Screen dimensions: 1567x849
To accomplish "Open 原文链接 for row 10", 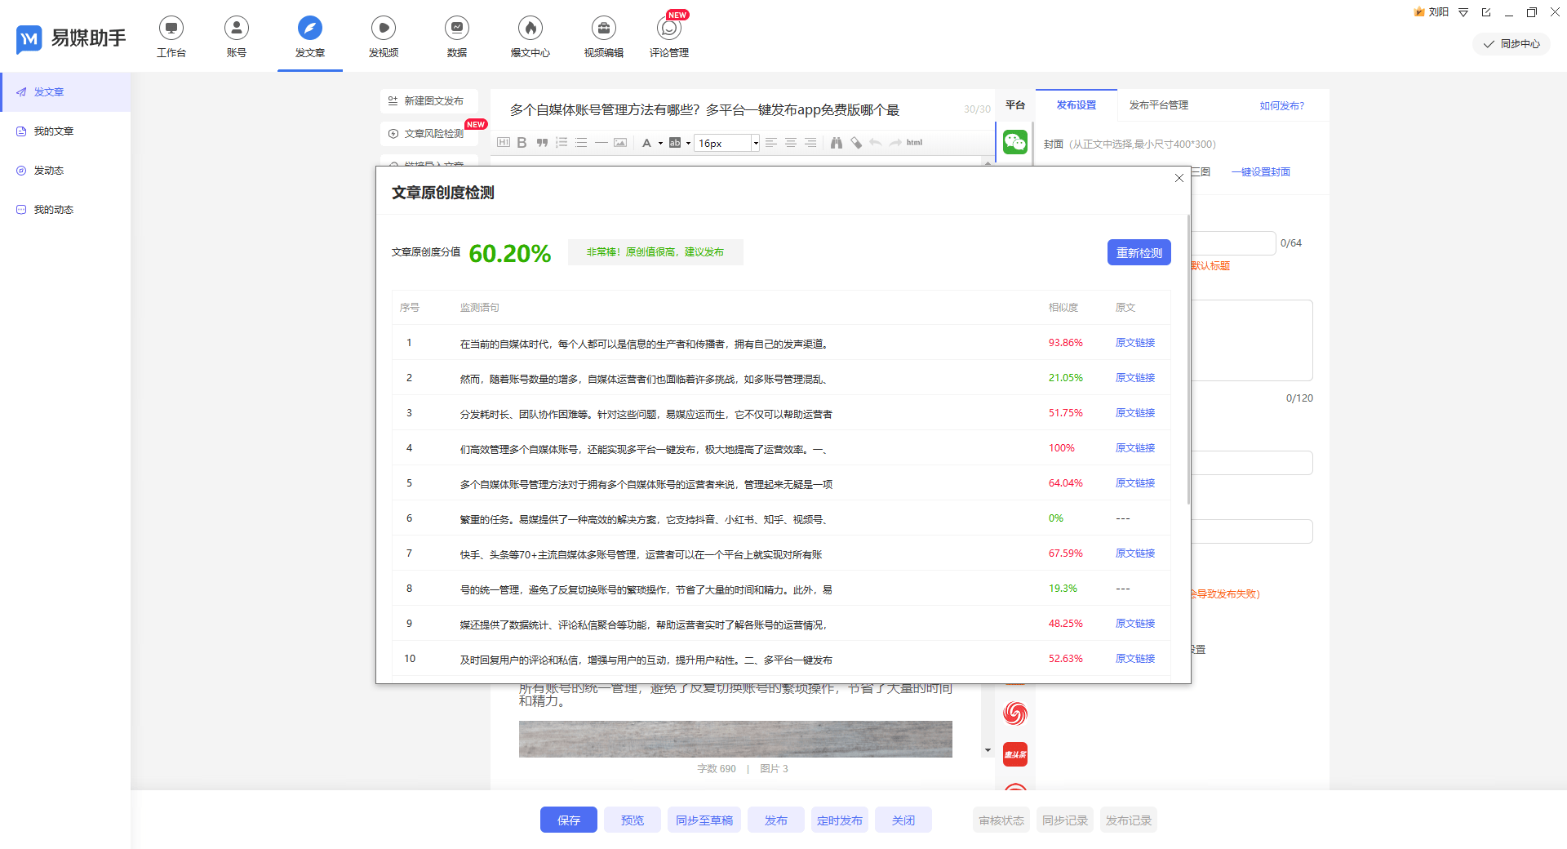I will tap(1135, 659).
